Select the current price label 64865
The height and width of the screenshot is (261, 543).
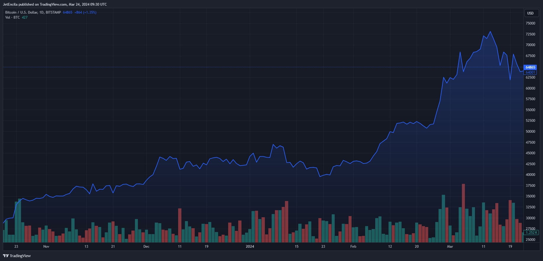pos(530,67)
